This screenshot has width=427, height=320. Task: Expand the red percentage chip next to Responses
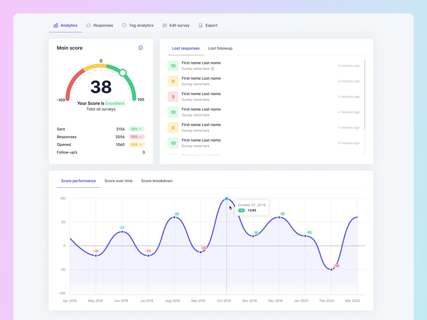tap(137, 137)
